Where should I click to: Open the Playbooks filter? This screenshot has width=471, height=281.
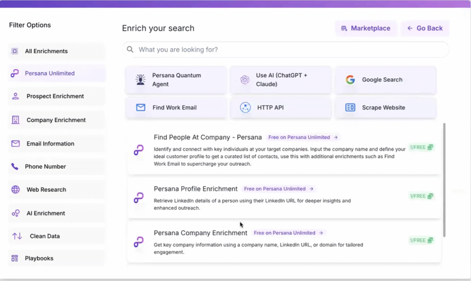57,258
